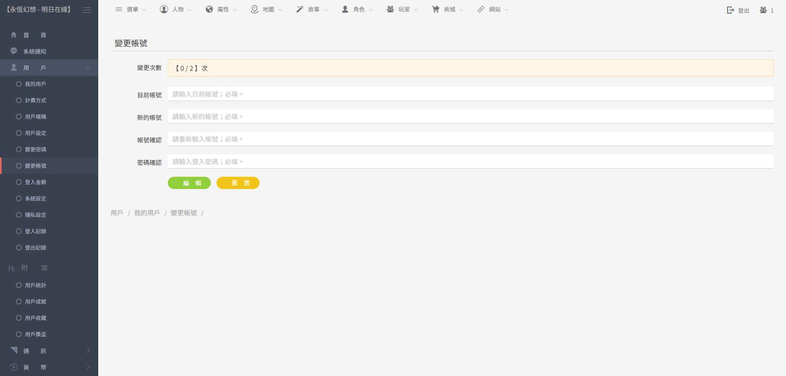Screen dimensions: 786x376
Task: Select the 我的用戶 circle option in sidebar
Action: coord(19,84)
